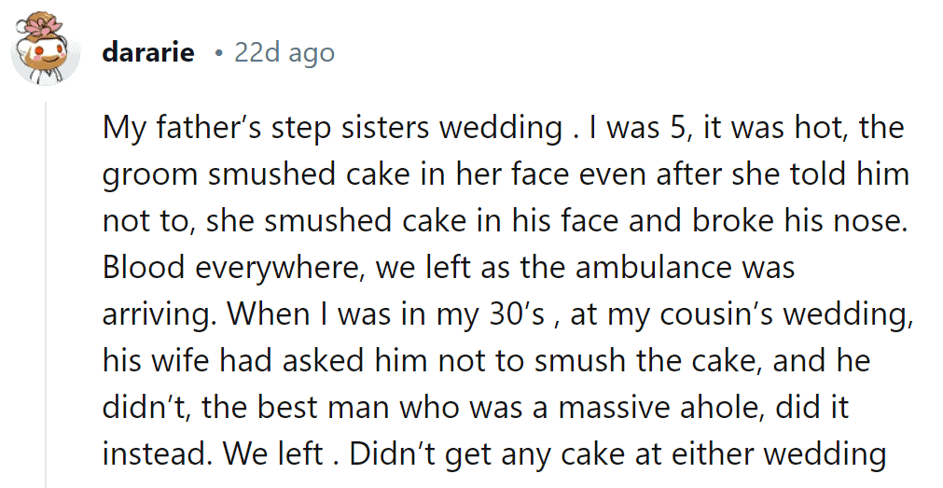Click the last line's "either wedding" text
Viewport: 943px width, 488px height.
pos(778,455)
